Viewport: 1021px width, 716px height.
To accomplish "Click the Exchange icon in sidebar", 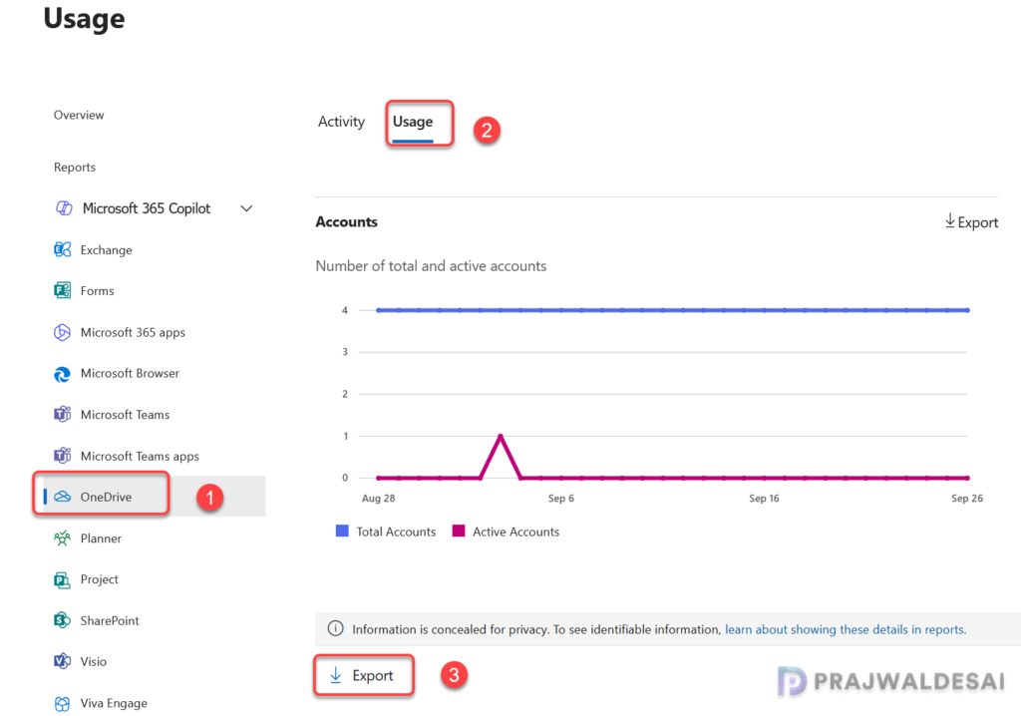I will click(62, 249).
